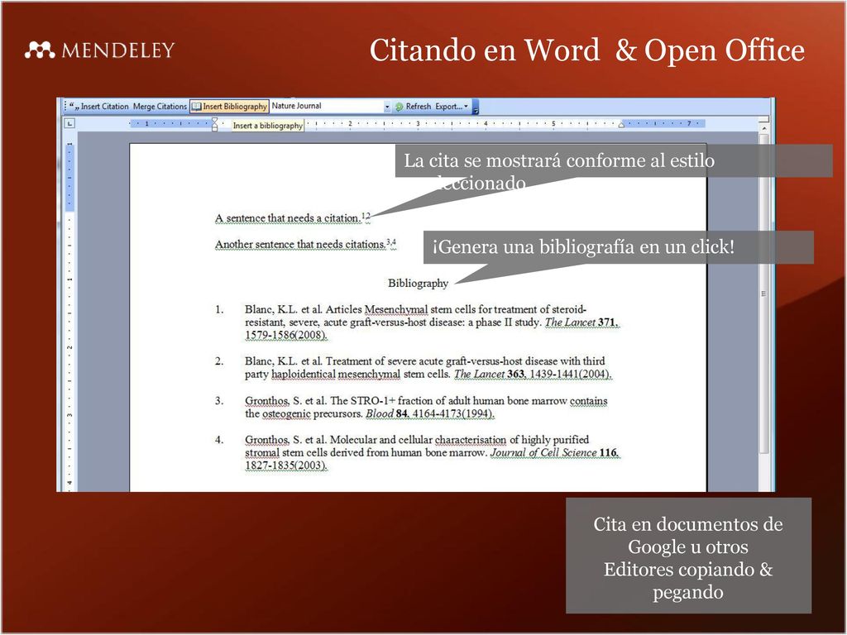Click the right indent marker on the ruler
This screenshot has width=847, height=635.
tap(621, 126)
